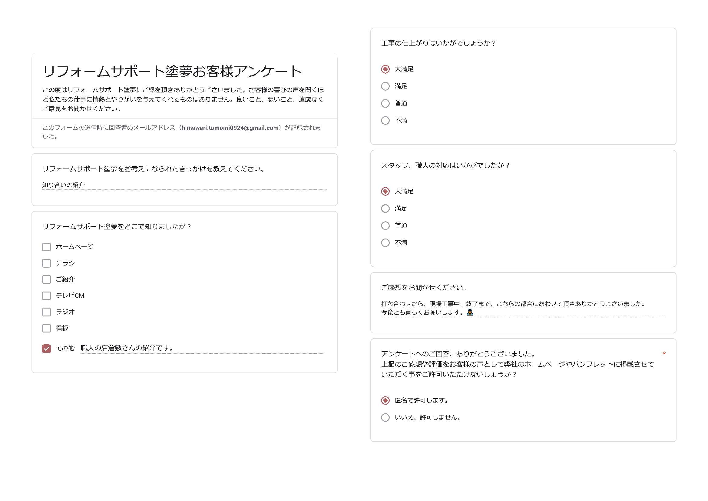Check the チラシ checkbox
Image resolution: width=708 pixels, height=501 pixels.
click(47, 263)
